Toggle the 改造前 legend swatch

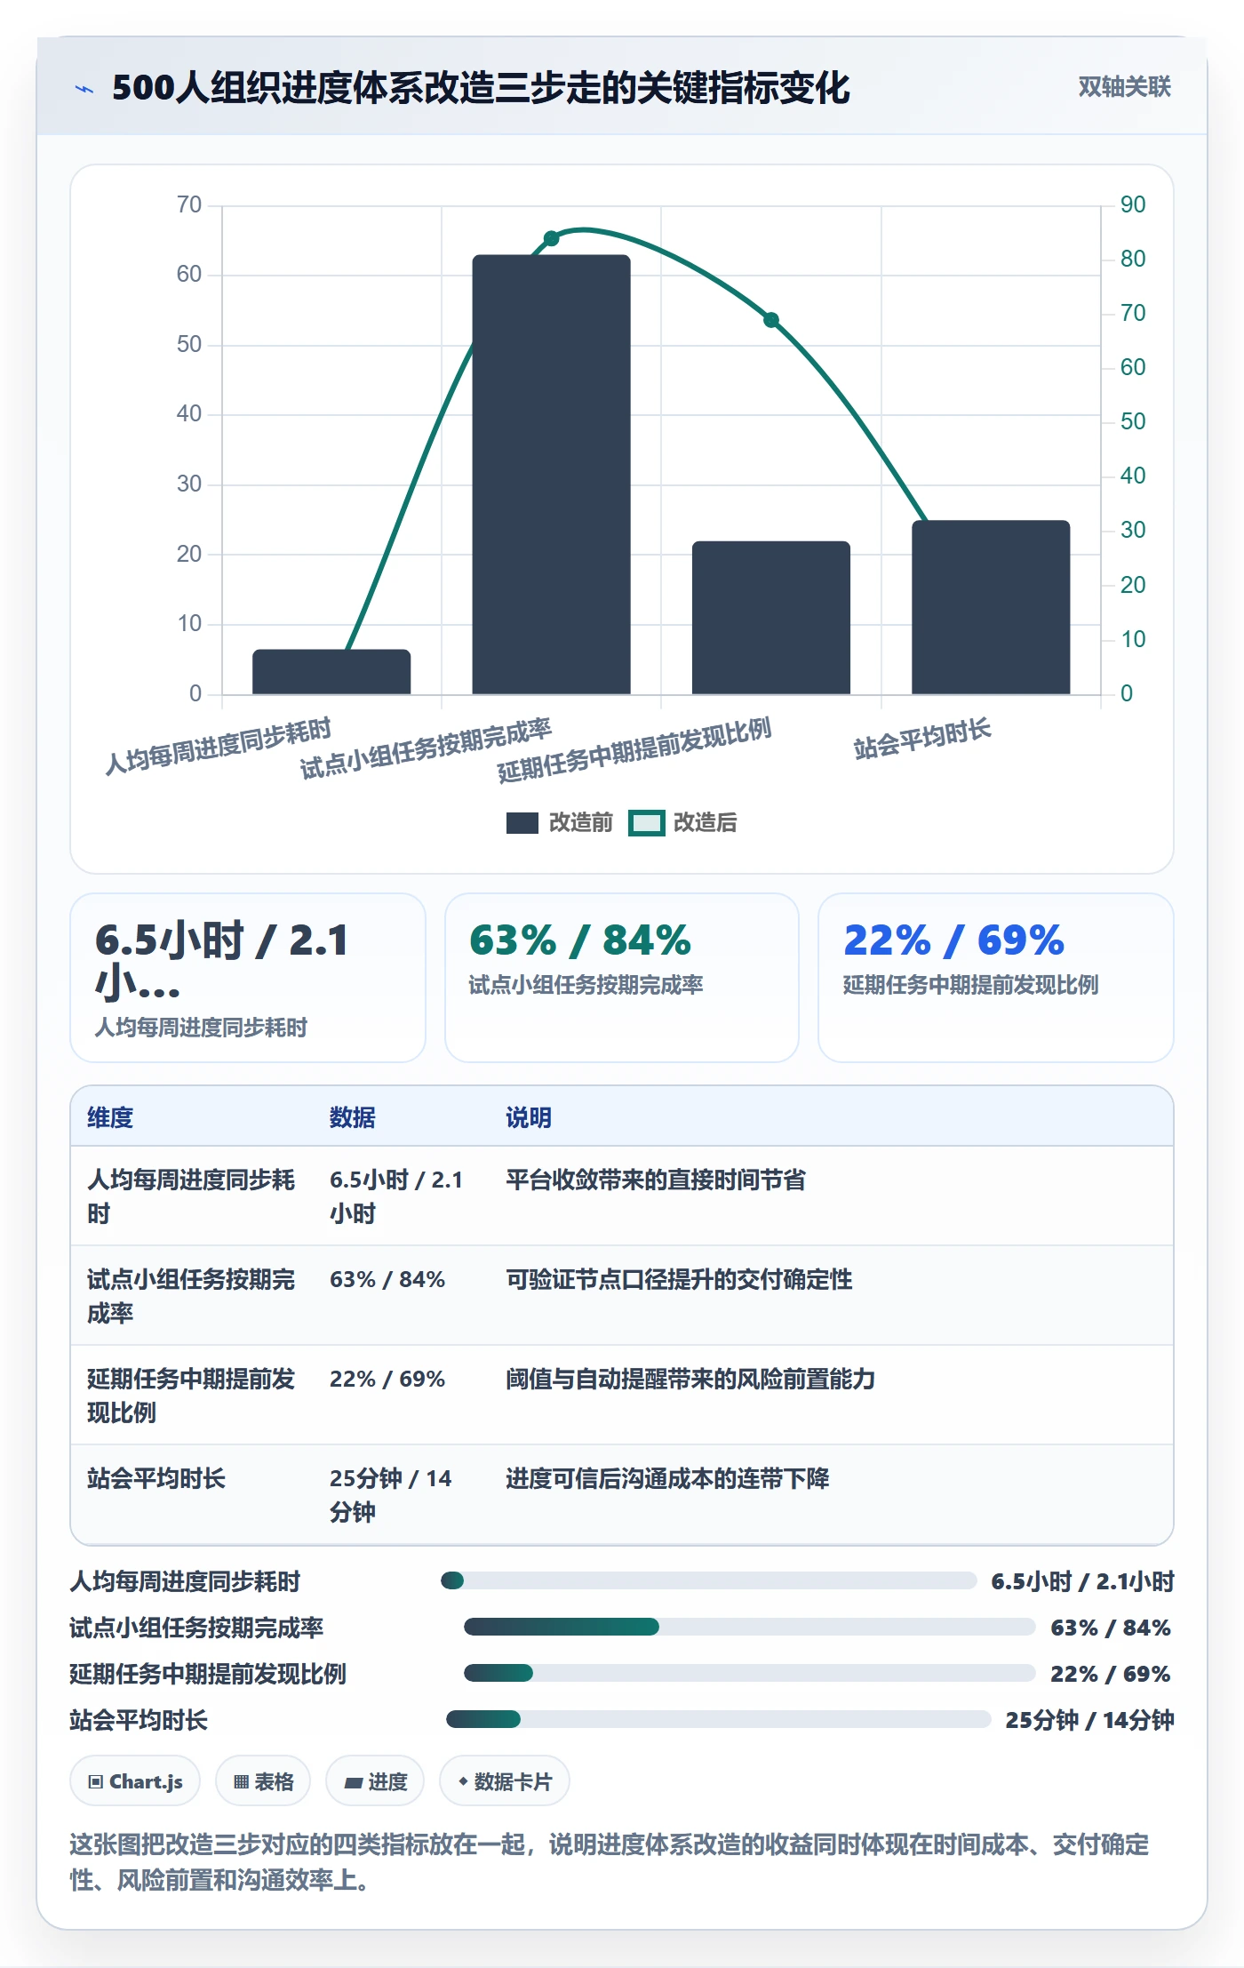pyautogui.click(x=522, y=823)
